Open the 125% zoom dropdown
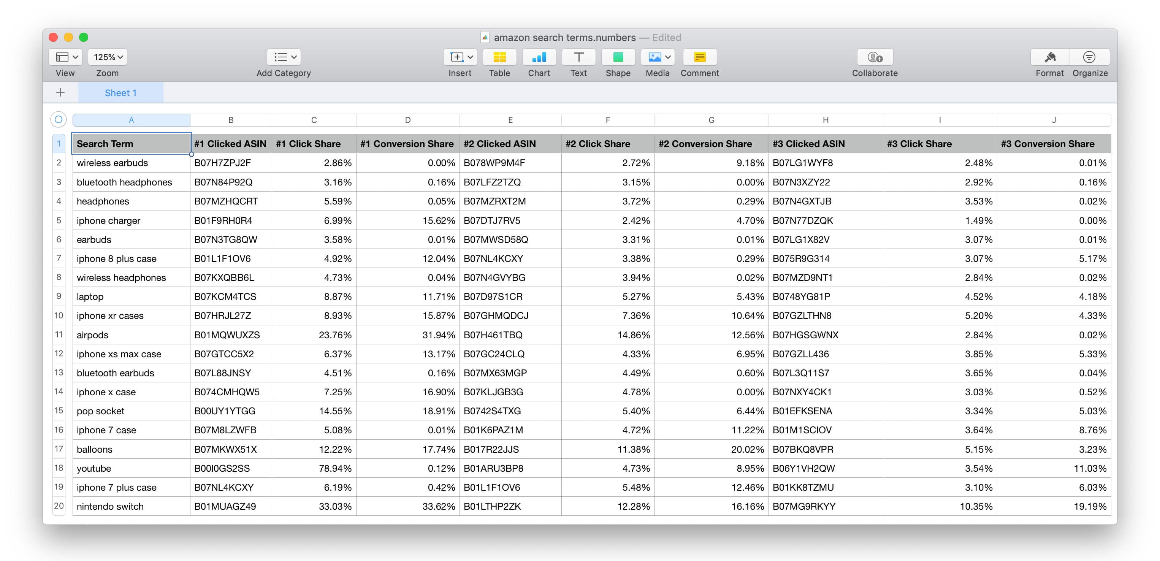1160x561 pixels. [x=108, y=57]
